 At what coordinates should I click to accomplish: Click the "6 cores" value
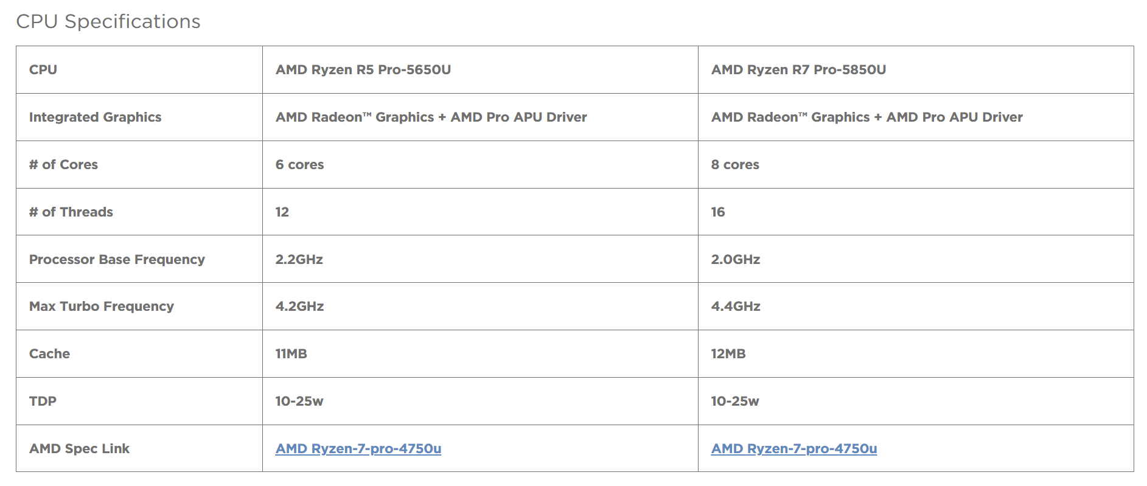[x=299, y=165]
